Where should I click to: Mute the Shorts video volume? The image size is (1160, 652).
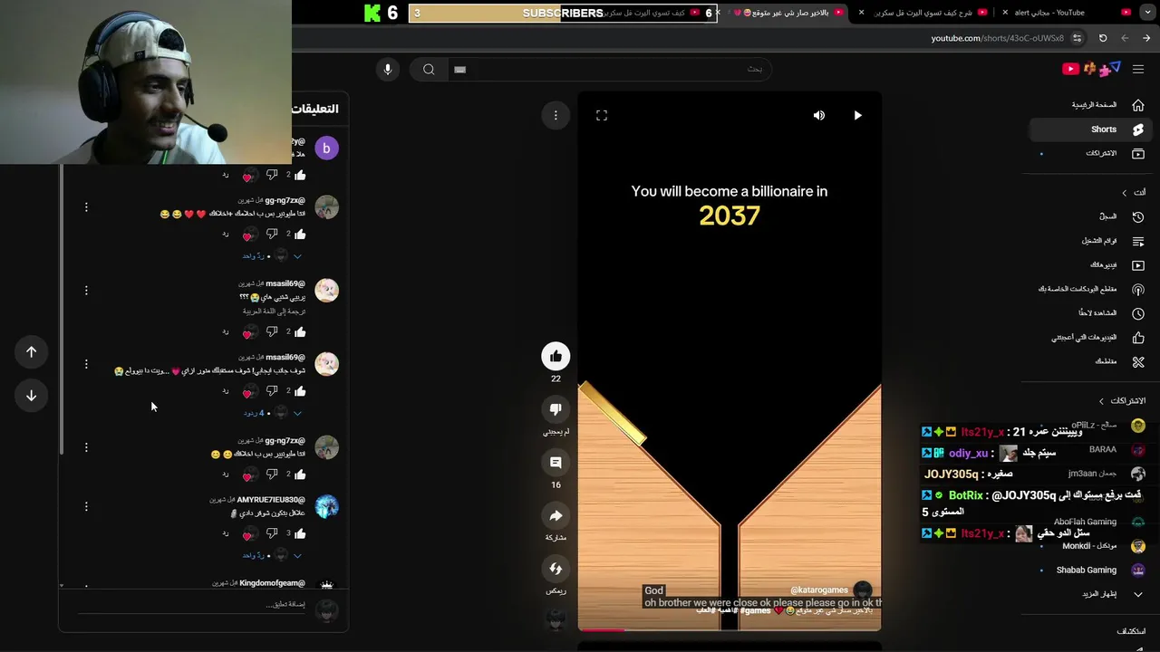pyautogui.click(x=819, y=115)
